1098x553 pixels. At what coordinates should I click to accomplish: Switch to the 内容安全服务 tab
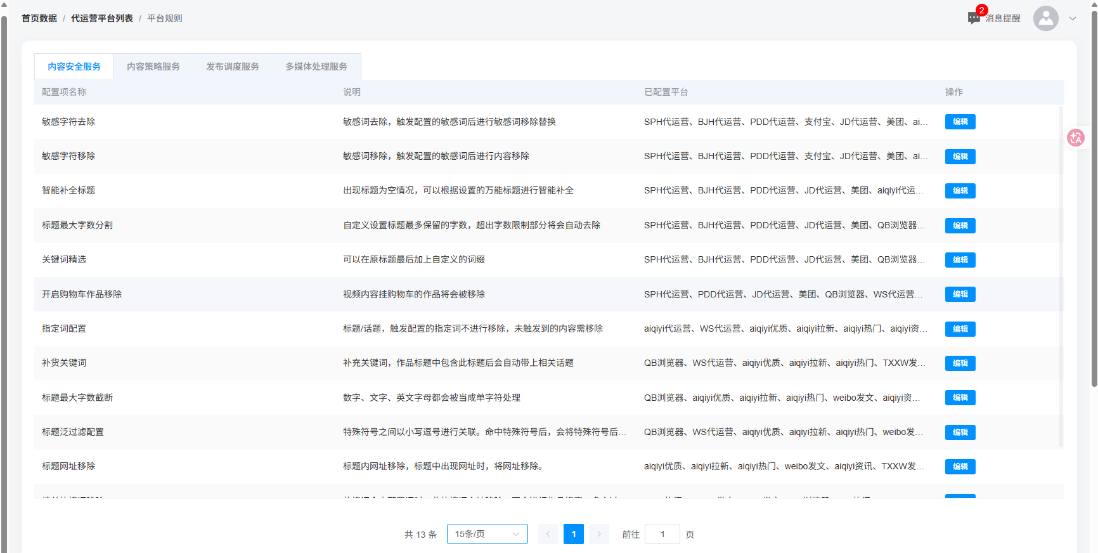pyautogui.click(x=74, y=67)
